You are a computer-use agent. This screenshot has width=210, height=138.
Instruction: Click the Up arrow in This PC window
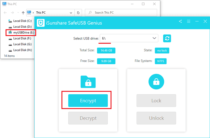[x=23, y=13]
